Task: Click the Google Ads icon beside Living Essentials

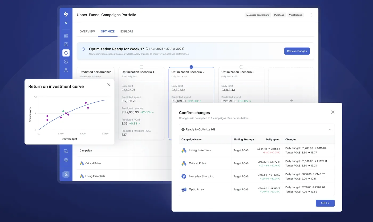Action: 184,150
